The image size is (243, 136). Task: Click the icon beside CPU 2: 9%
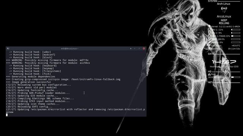[x=209, y=32]
